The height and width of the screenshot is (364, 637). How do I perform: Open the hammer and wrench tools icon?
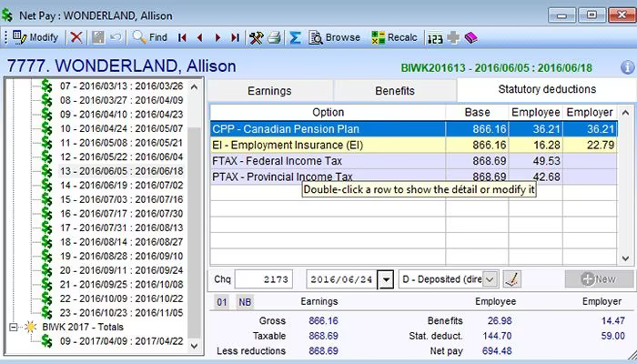point(256,38)
